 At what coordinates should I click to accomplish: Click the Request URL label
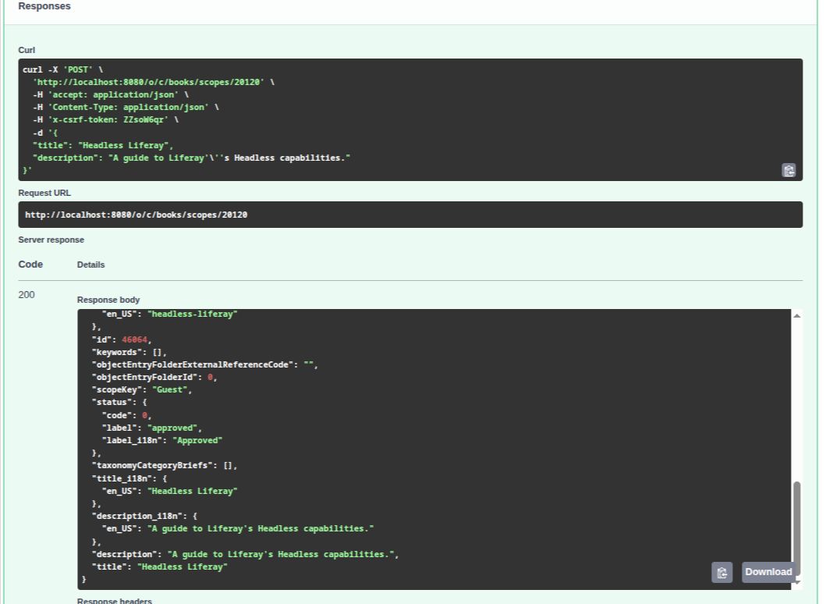pos(44,193)
